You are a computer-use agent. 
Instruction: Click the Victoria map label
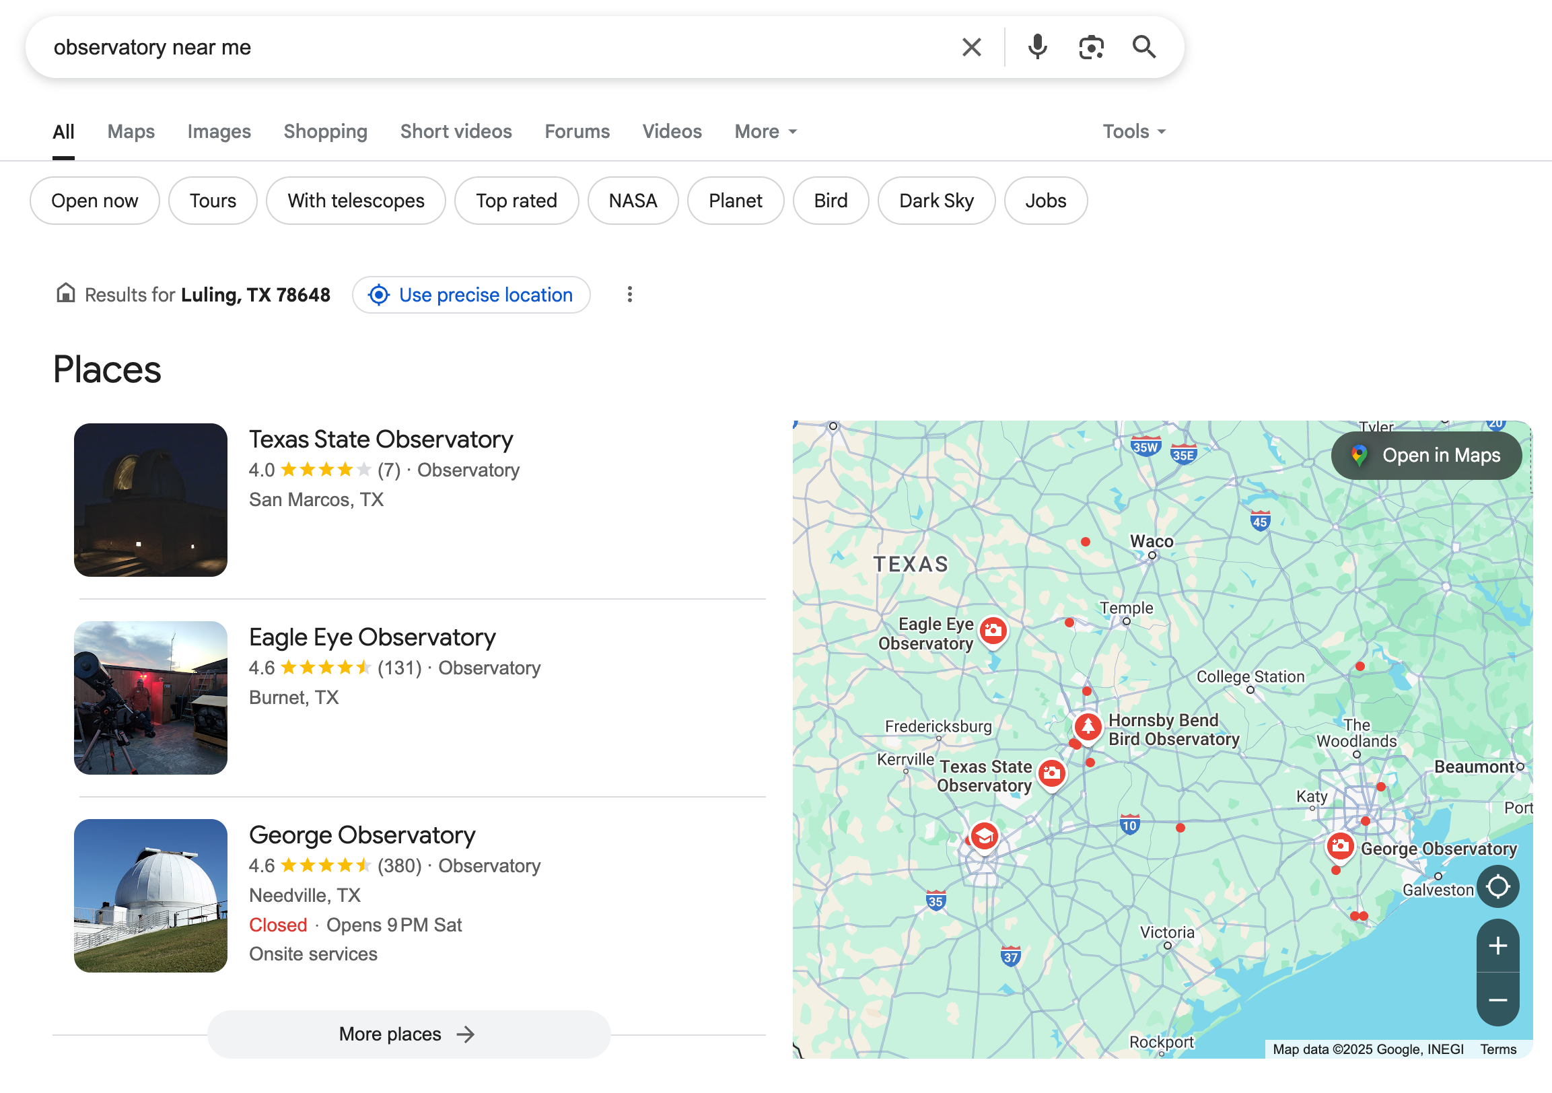tap(1168, 932)
